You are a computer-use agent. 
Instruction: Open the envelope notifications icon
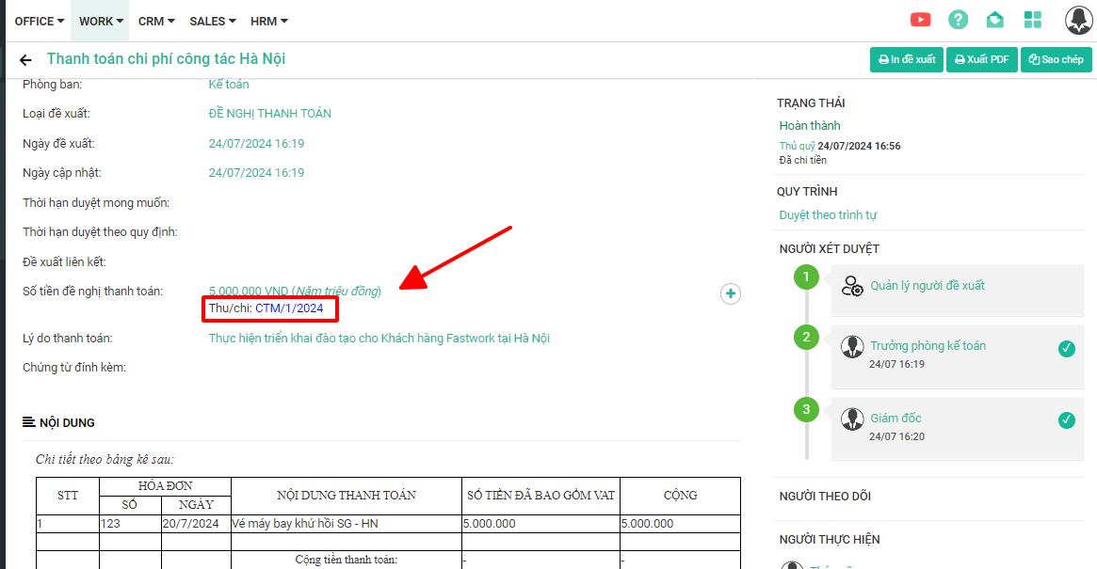994,20
